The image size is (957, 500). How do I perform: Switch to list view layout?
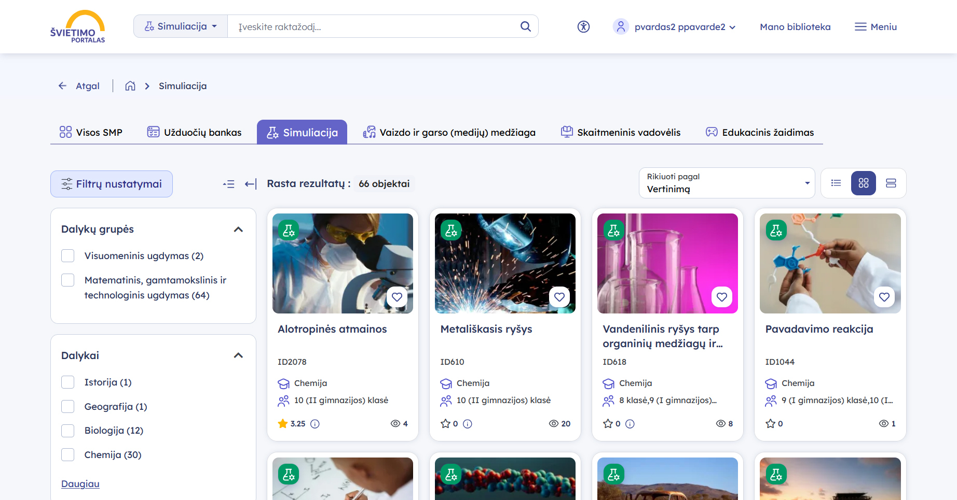click(836, 183)
